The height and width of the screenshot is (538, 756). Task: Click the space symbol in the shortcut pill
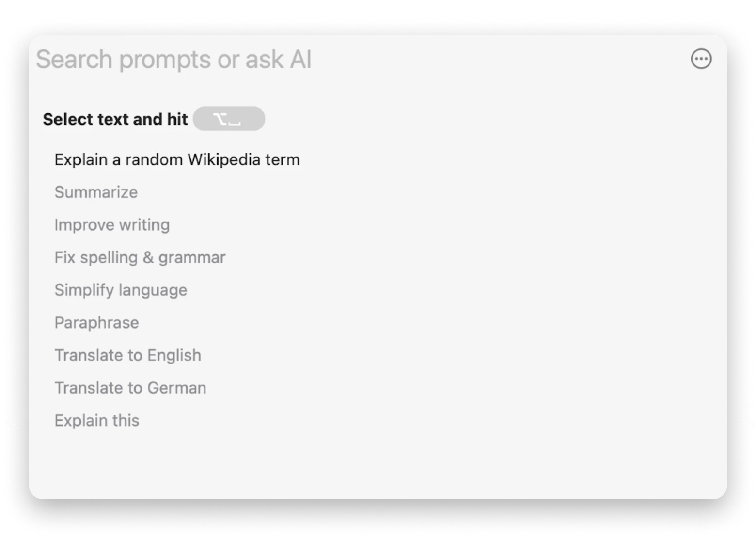point(235,122)
